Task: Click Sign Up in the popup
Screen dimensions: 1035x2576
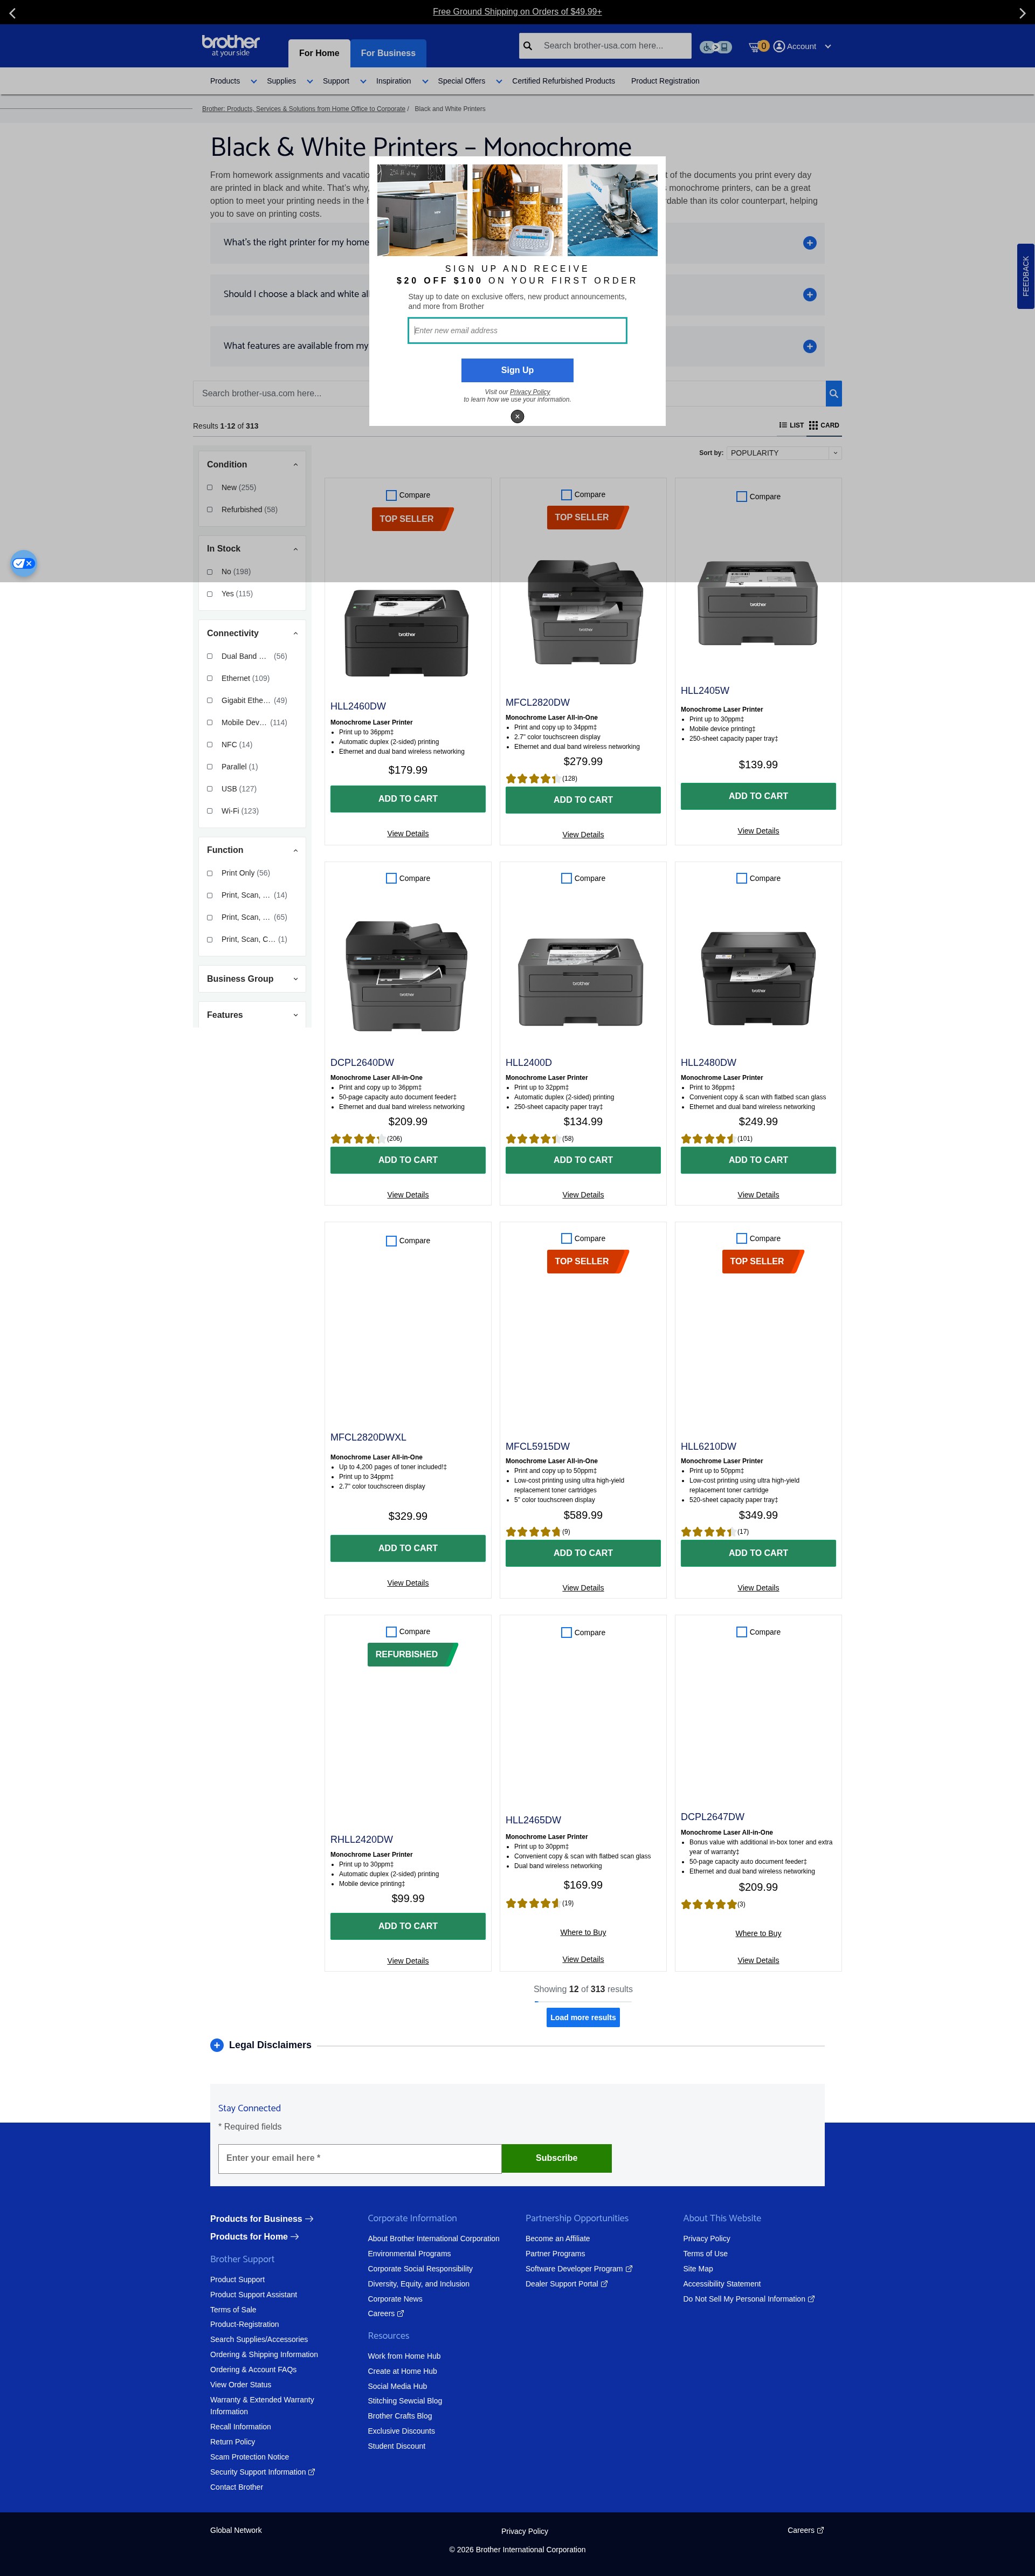Action: tap(517, 370)
